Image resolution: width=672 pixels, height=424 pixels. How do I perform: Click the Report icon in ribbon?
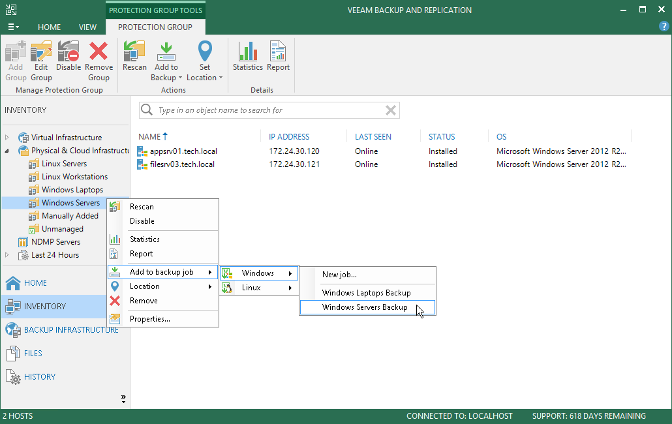click(x=278, y=52)
